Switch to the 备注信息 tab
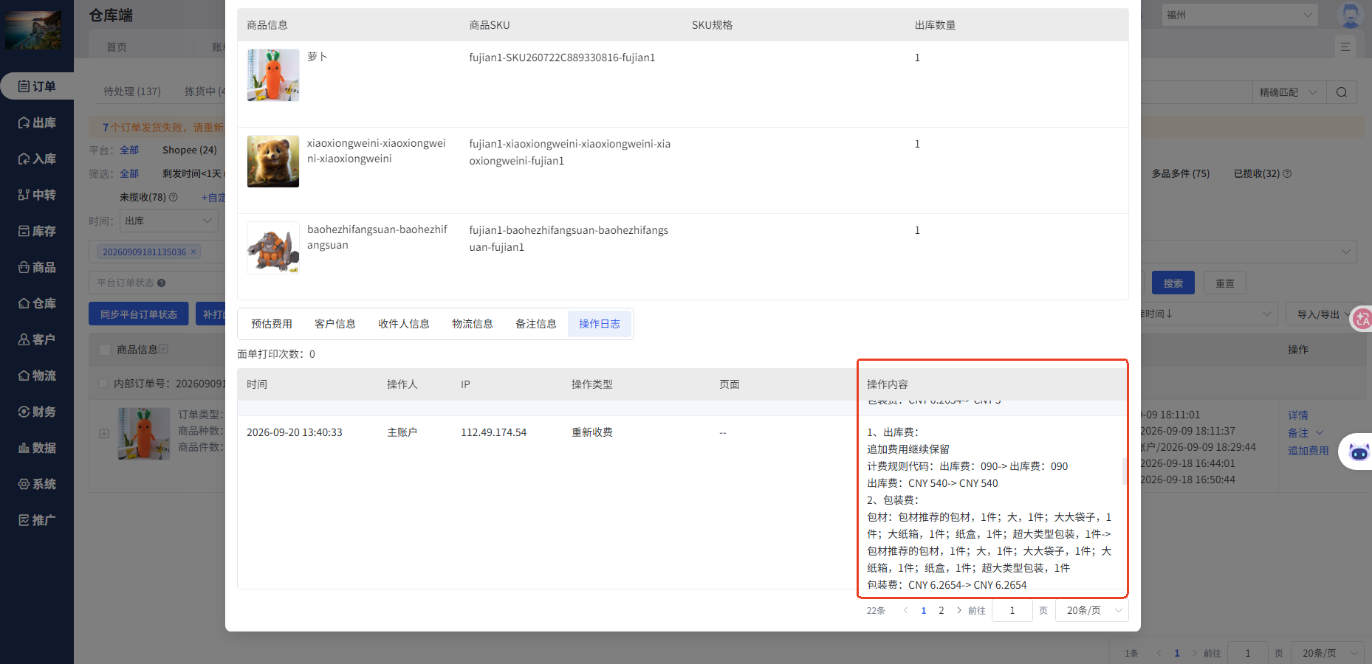1372x664 pixels. (x=536, y=324)
